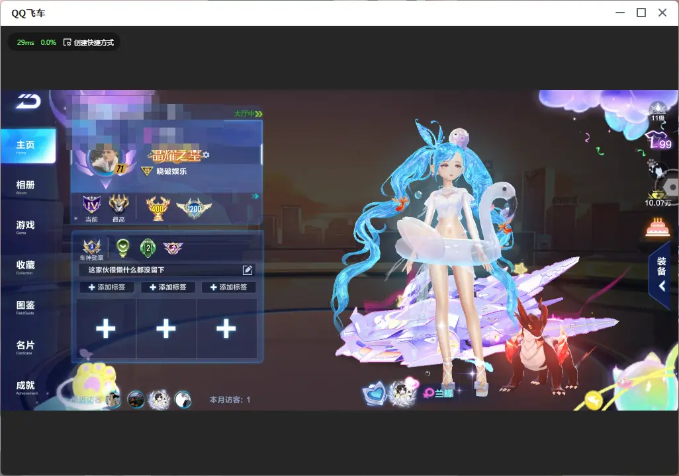Click signature text 这家伙很懒什么都没留下
This screenshot has height=476, width=679.
[126, 270]
